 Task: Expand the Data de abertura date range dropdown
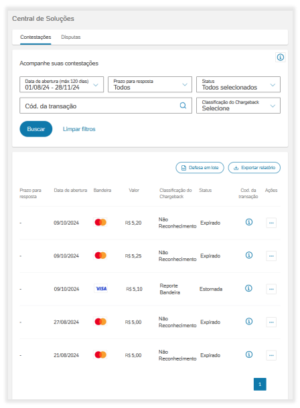pyautogui.click(x=62, y=84)
